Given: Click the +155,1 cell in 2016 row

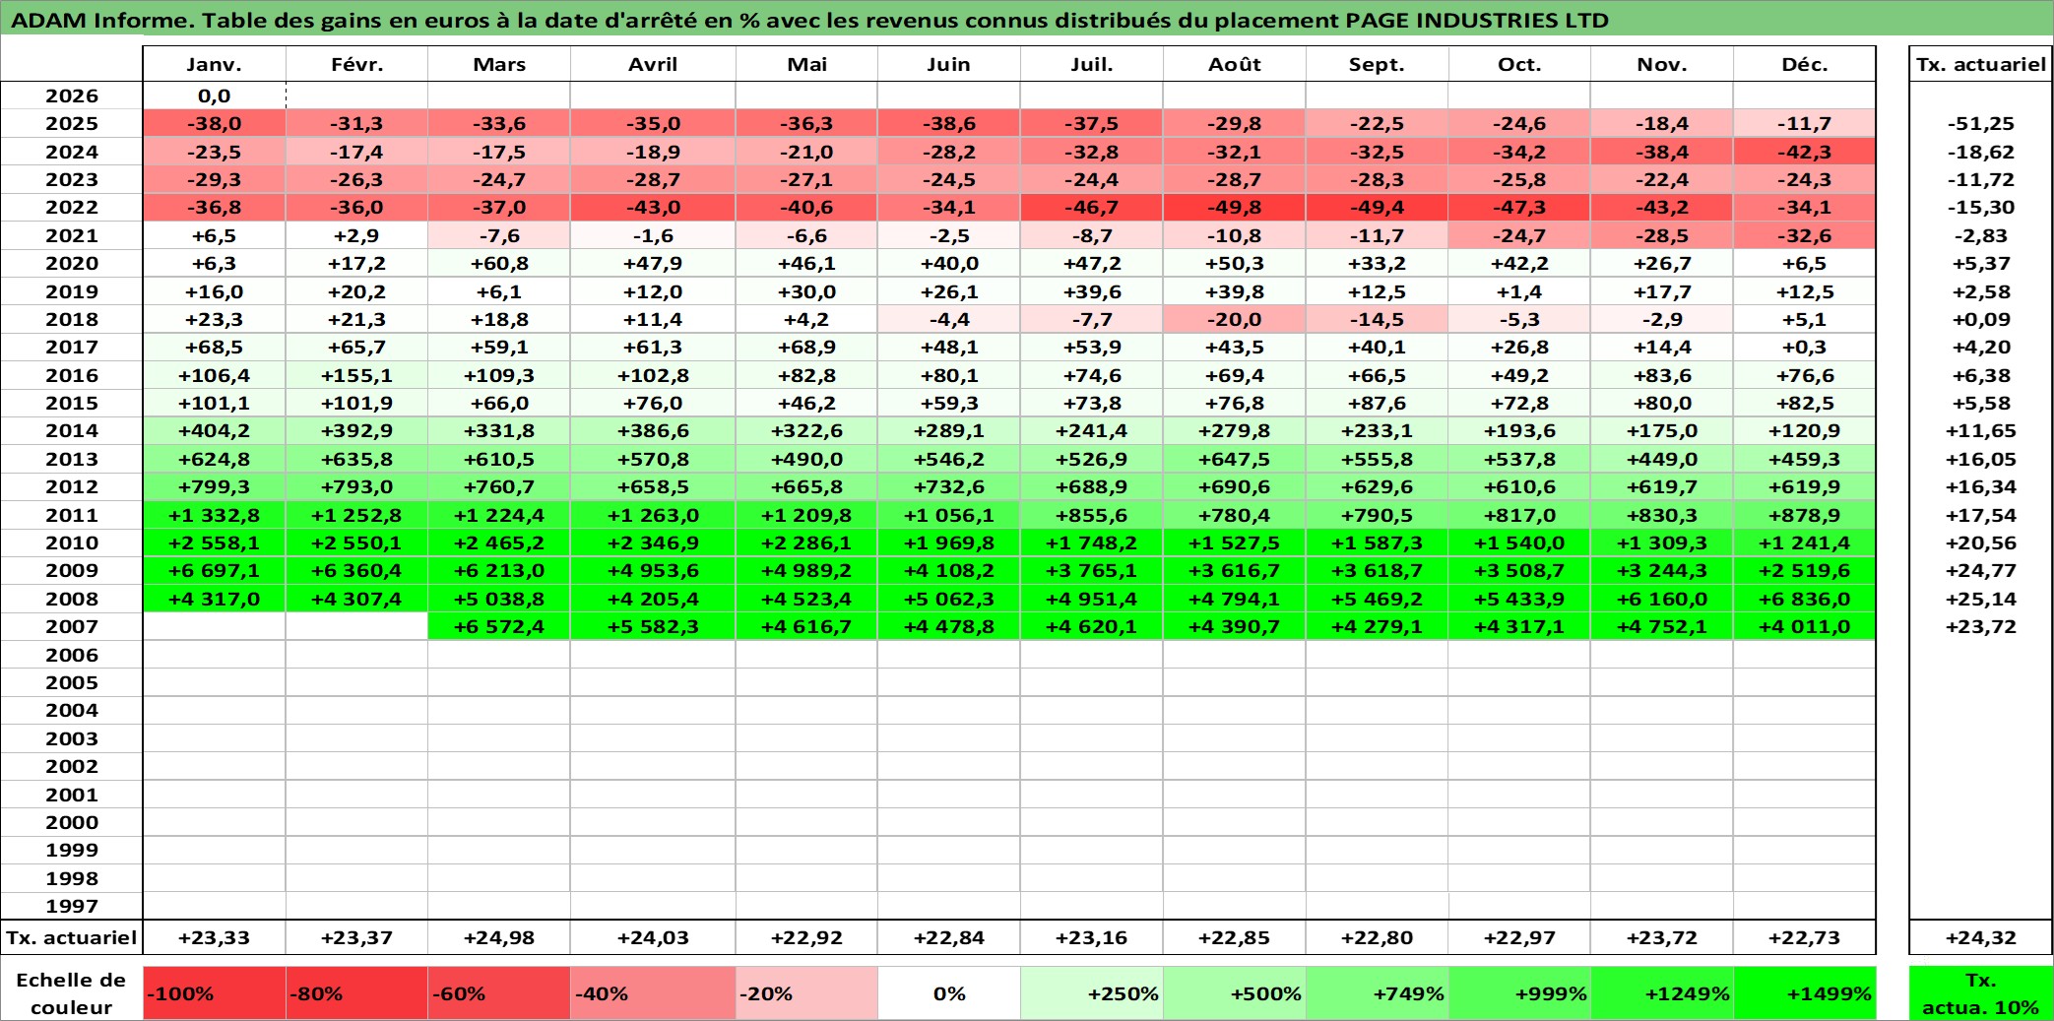Looking at the screenshot, I should coord(356,375).
